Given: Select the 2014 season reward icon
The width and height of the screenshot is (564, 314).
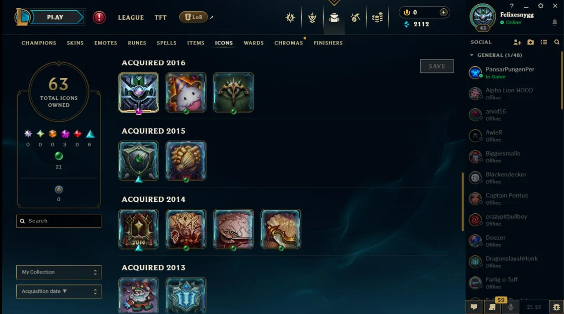Looking at the screenshot, I should click(138, 229).
